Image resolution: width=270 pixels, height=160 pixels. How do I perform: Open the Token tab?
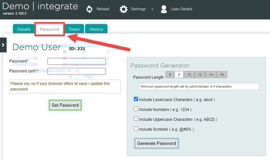pyautogui.click(x=74, y=29)
